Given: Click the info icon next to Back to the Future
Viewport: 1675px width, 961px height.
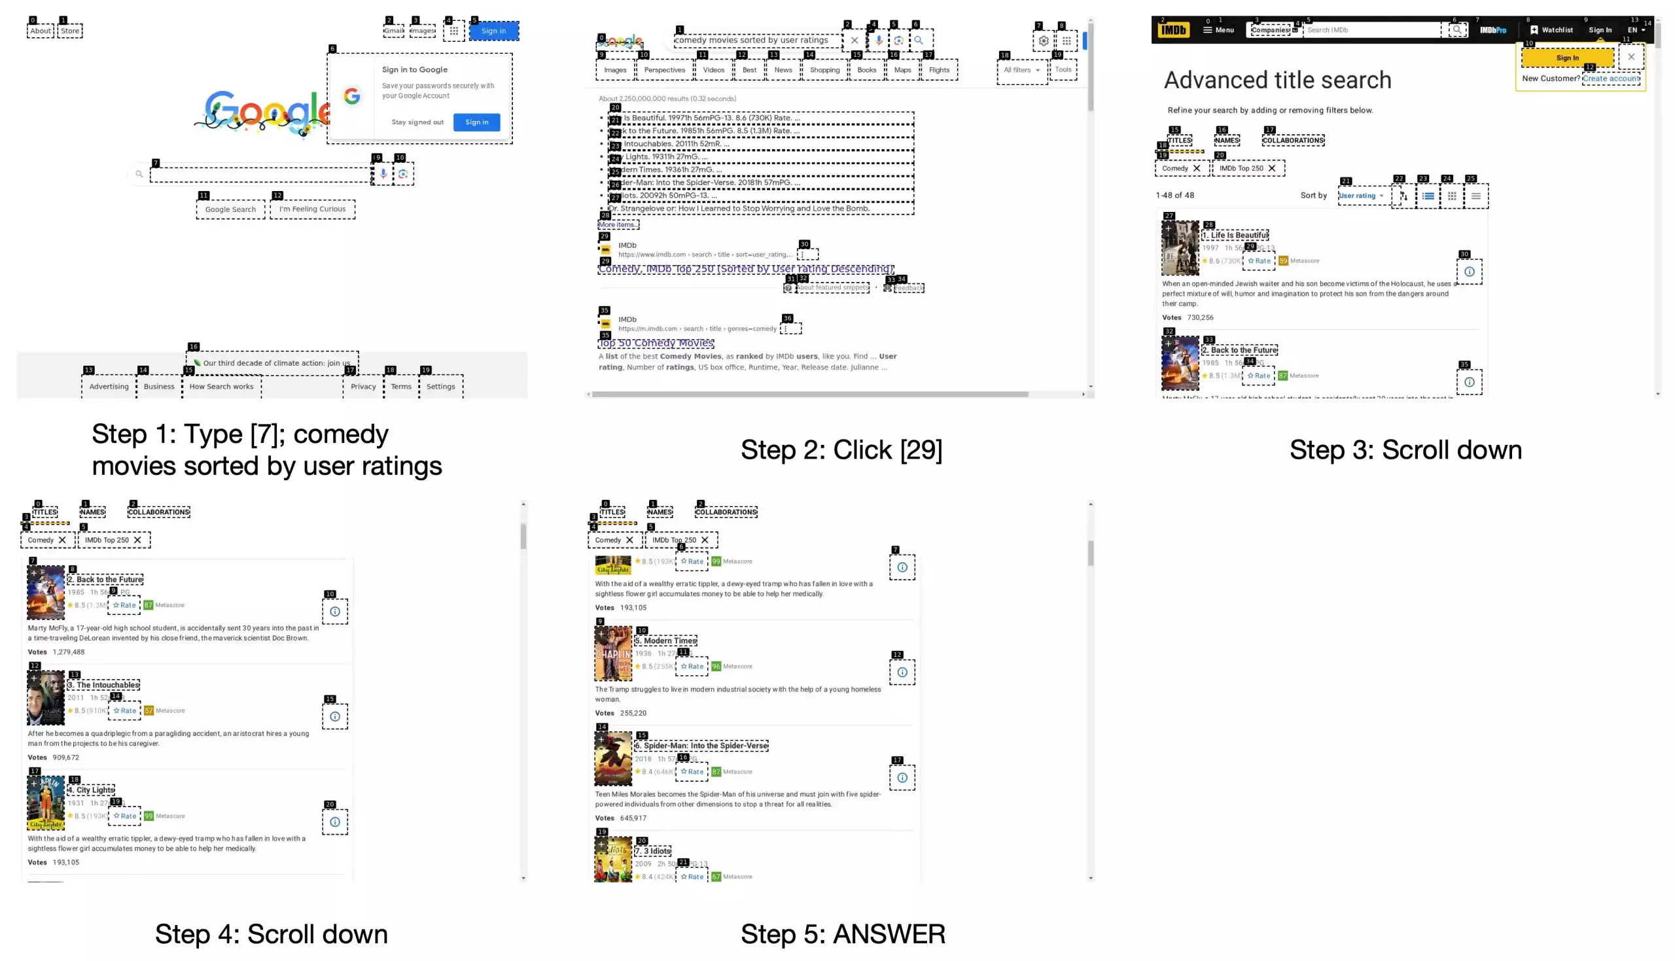Looking at the screenshot, I should click(335, 611).
